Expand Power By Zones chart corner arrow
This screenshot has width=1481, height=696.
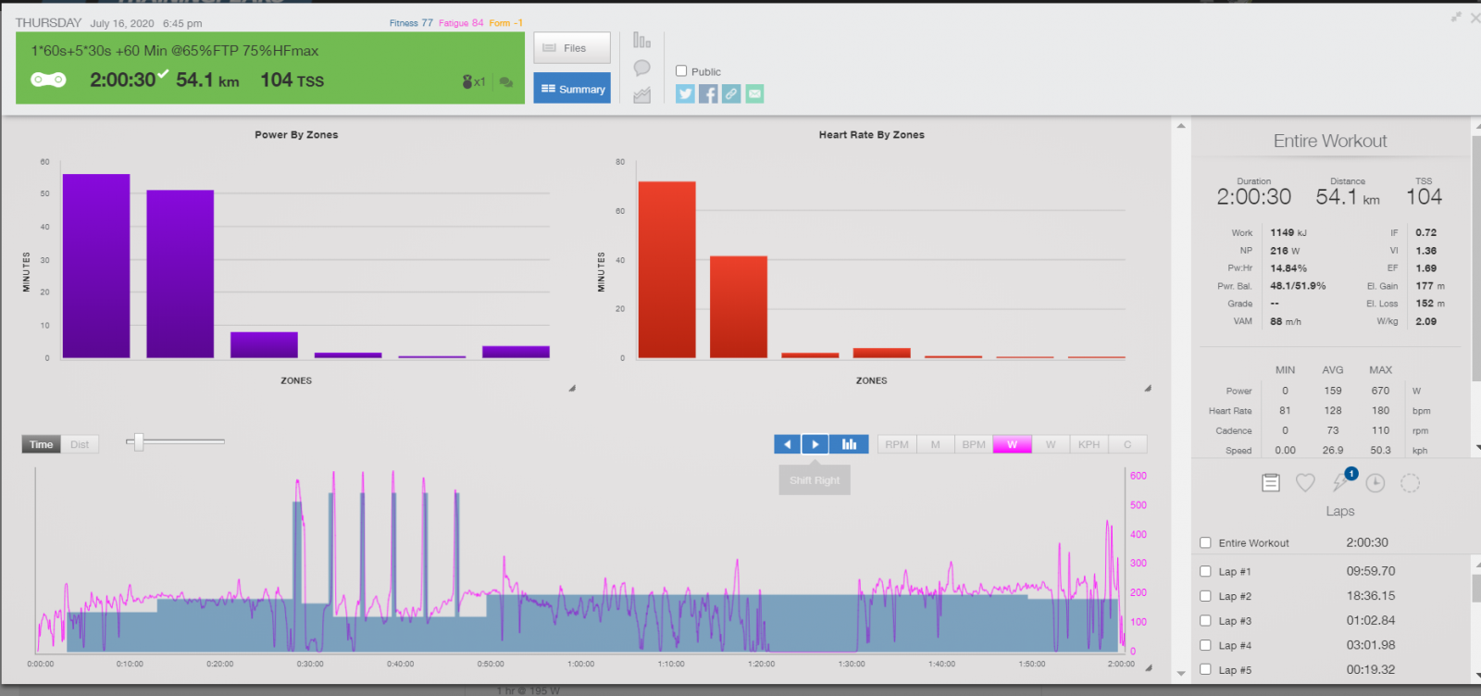point(572,389)
